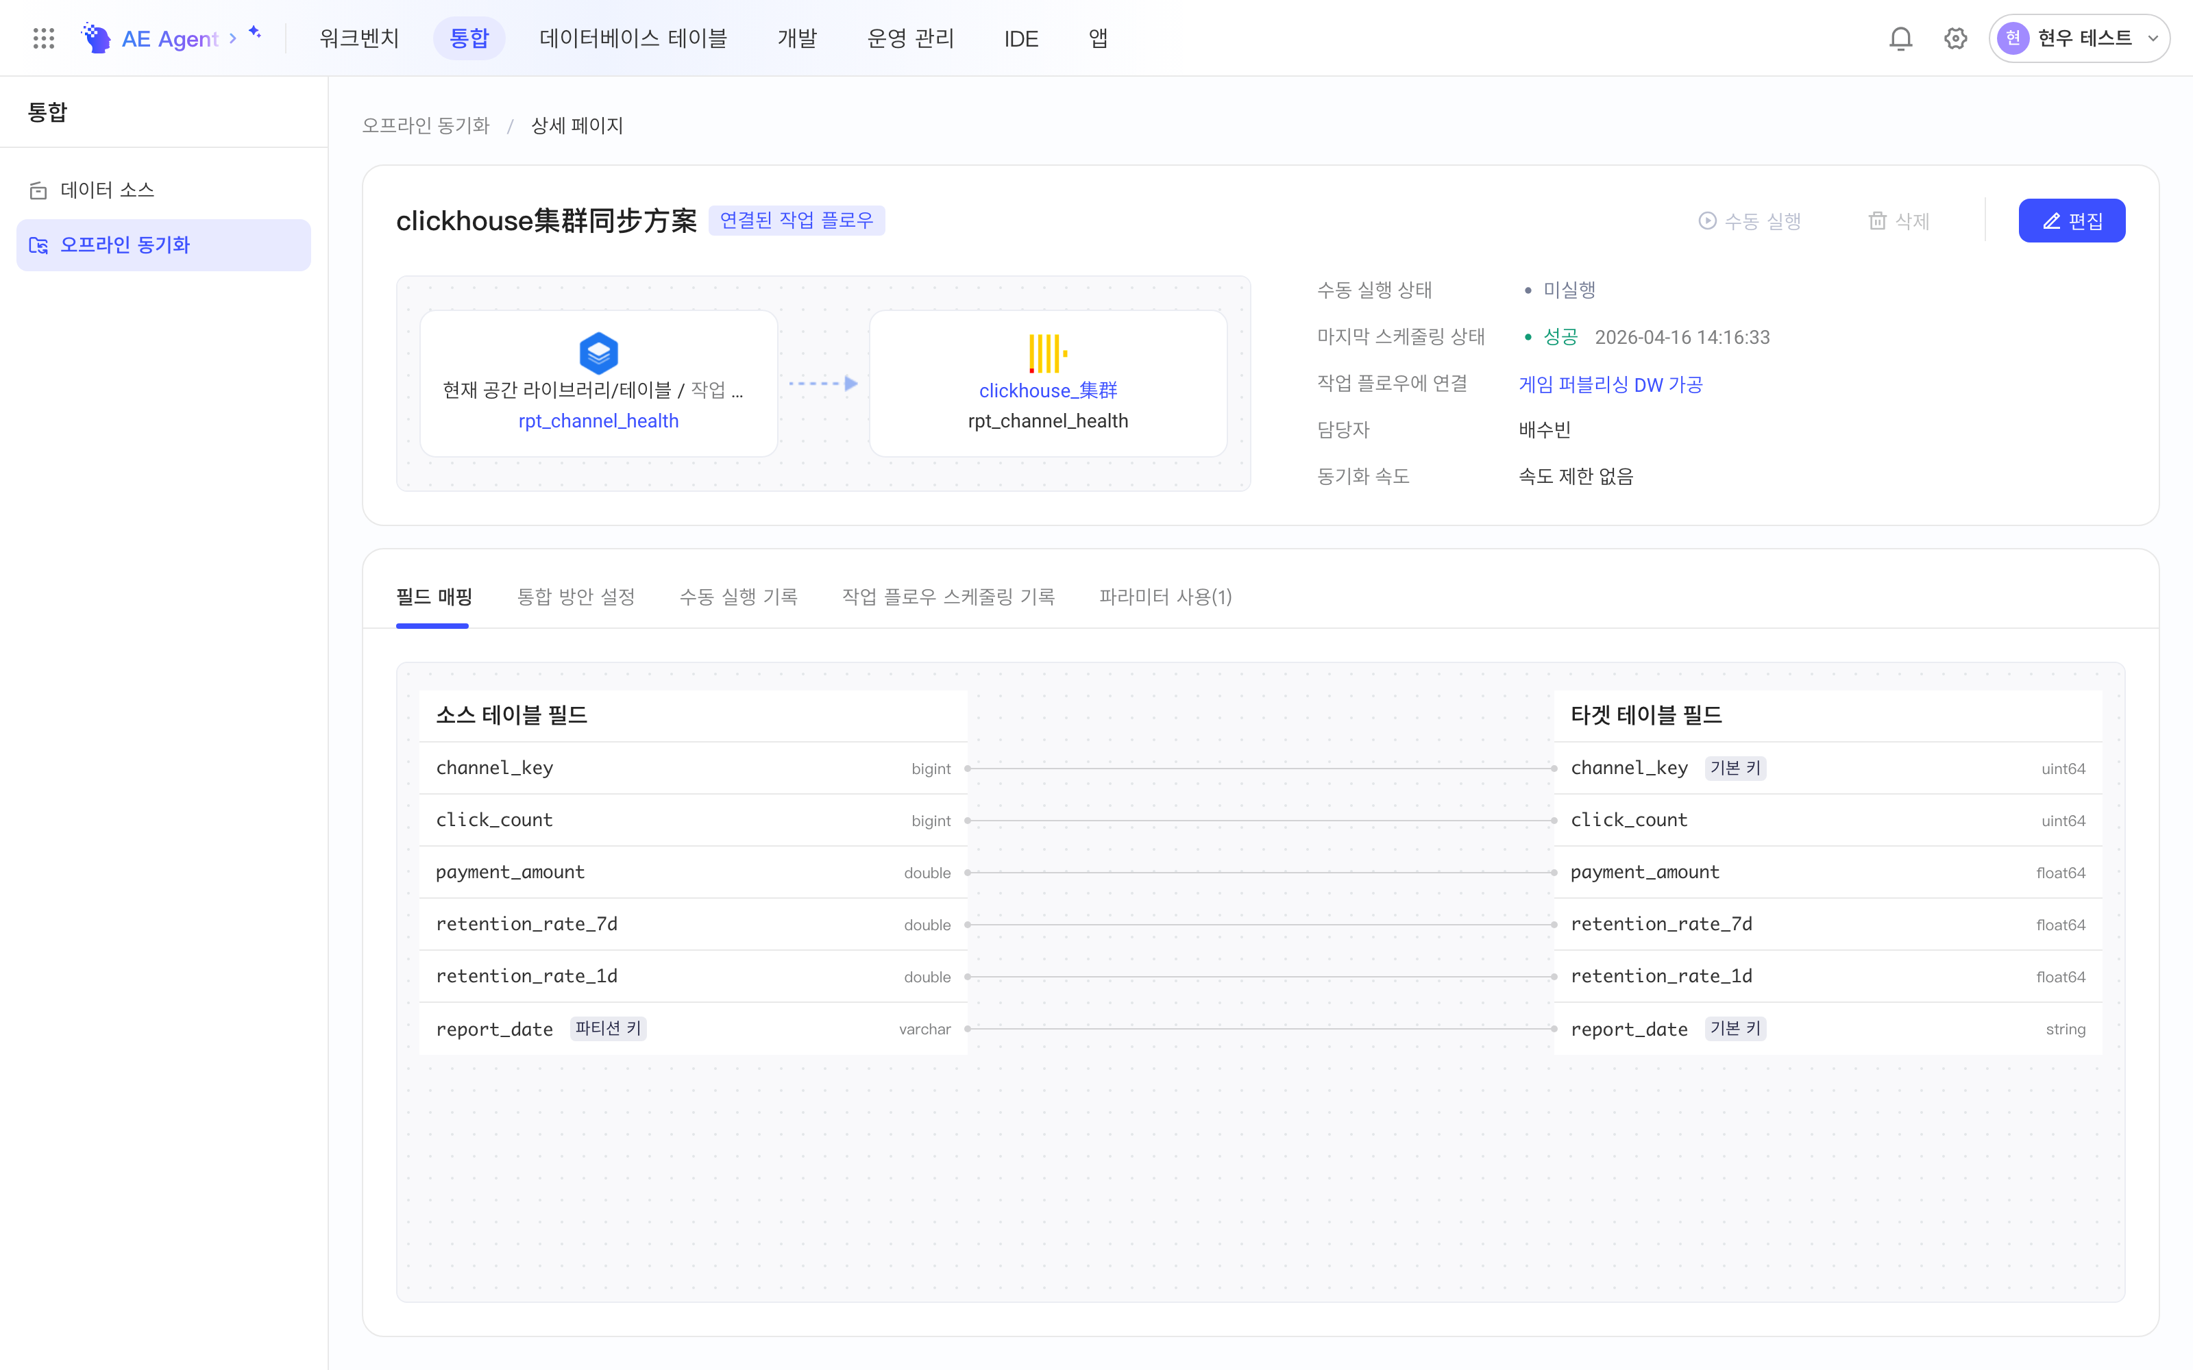Click target field payment_amount
The width and height of the screenshot is (2193, 1370).
(x=1828, y=873)
